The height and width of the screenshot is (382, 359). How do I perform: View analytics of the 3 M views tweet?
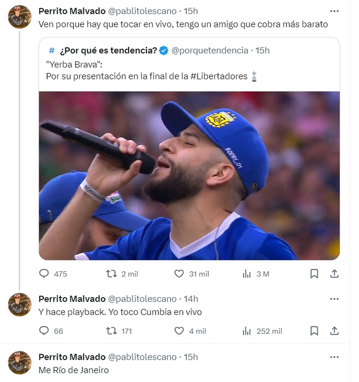tap(247, 273)
